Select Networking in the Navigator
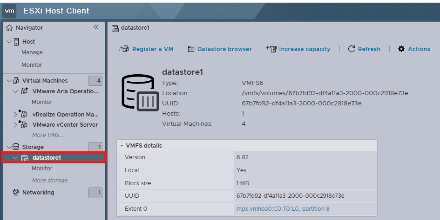Viewport: 440px width, 220px height. pyautogui.click(x=38, y=192)
